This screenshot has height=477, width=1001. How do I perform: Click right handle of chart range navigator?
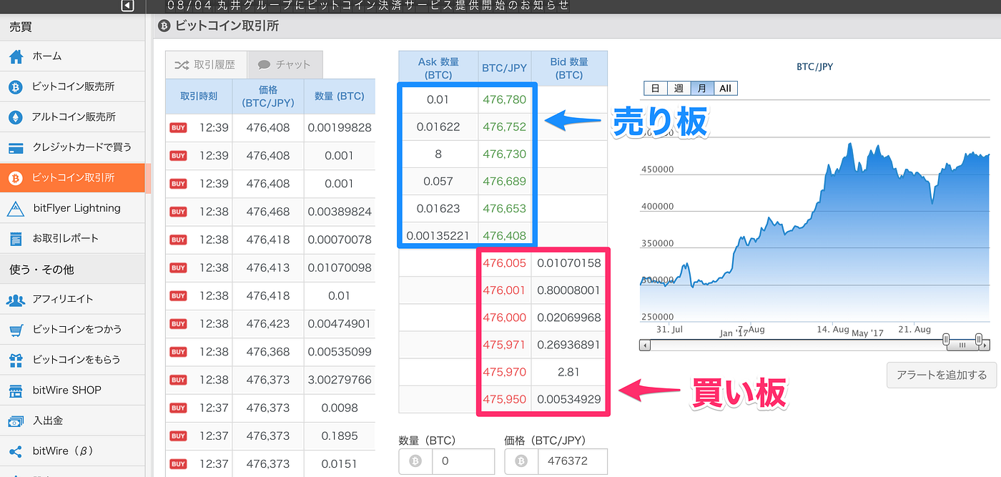pos(979,339)
